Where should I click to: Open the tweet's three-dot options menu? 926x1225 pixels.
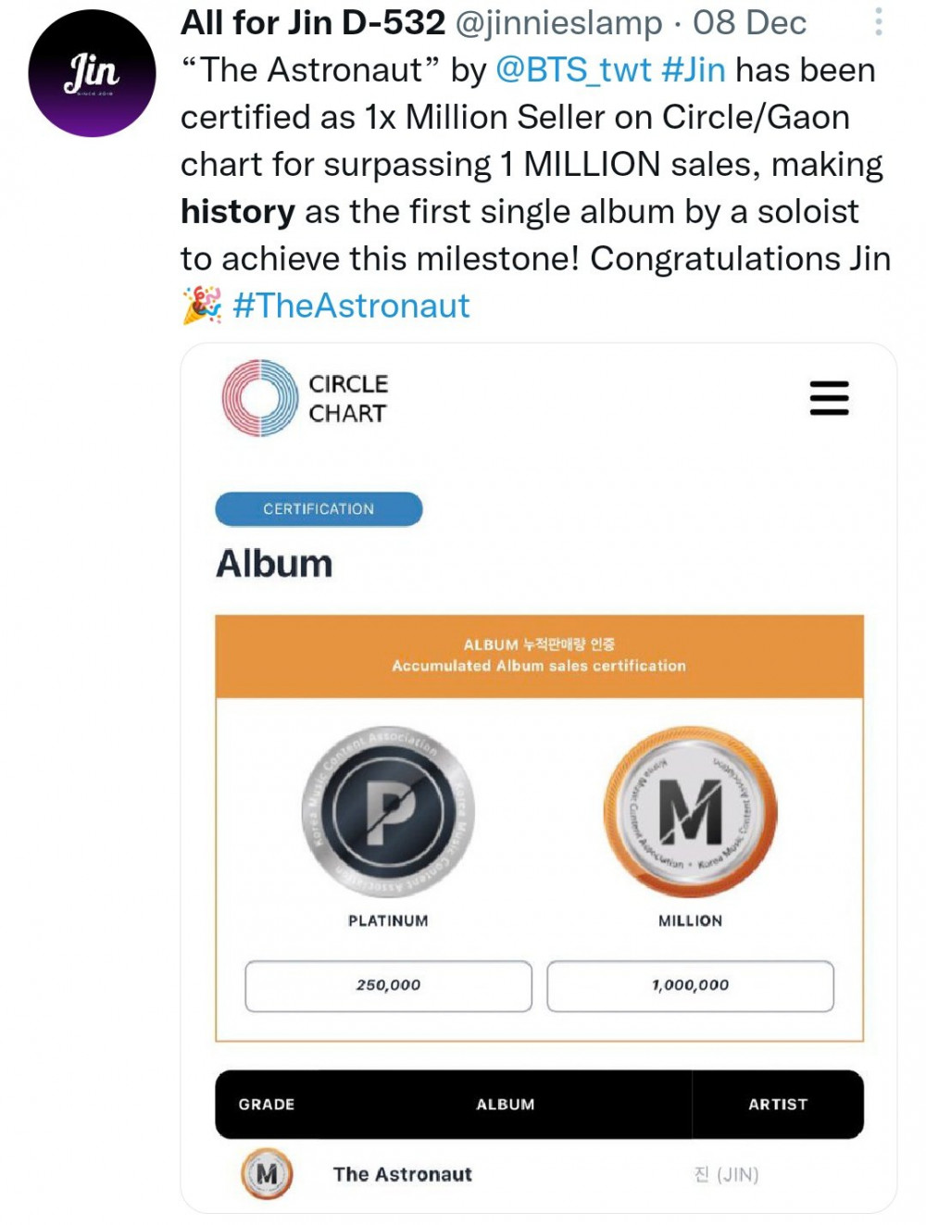point(878,22)
